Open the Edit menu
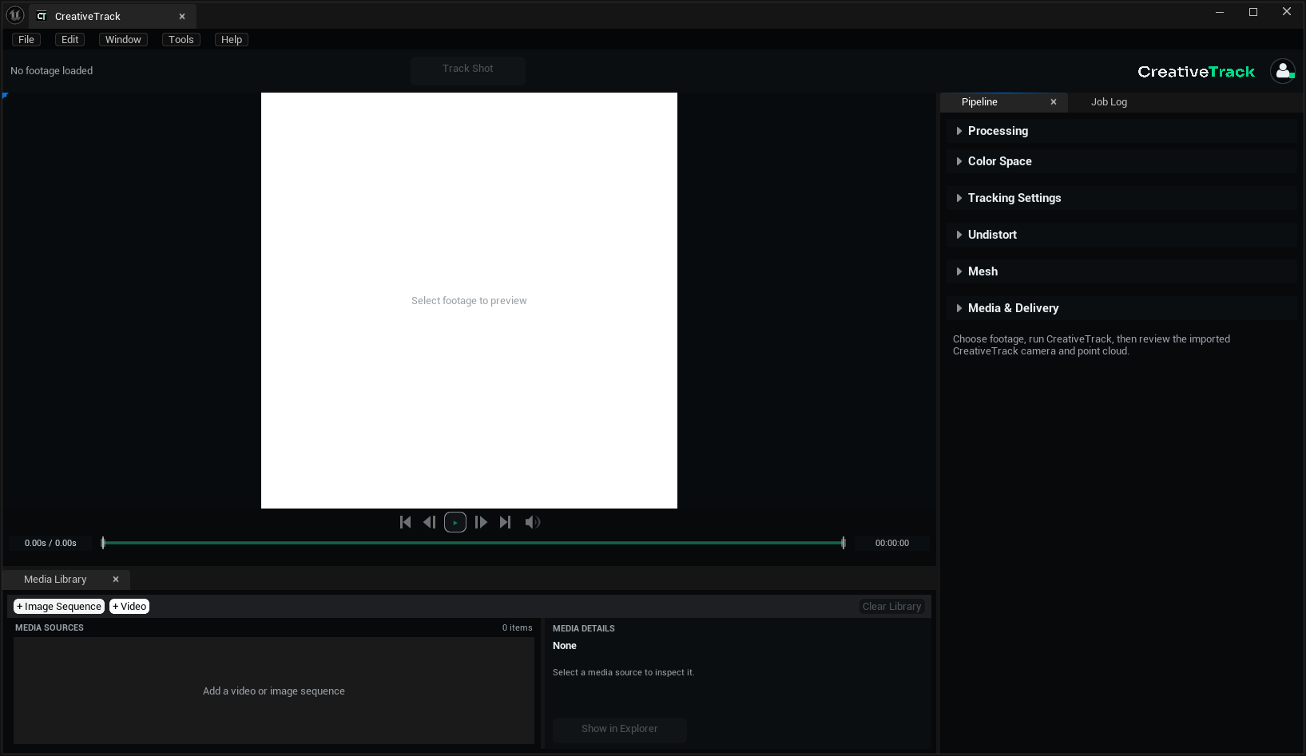This screenshot has height=756, width=1306. coord(70,40)
